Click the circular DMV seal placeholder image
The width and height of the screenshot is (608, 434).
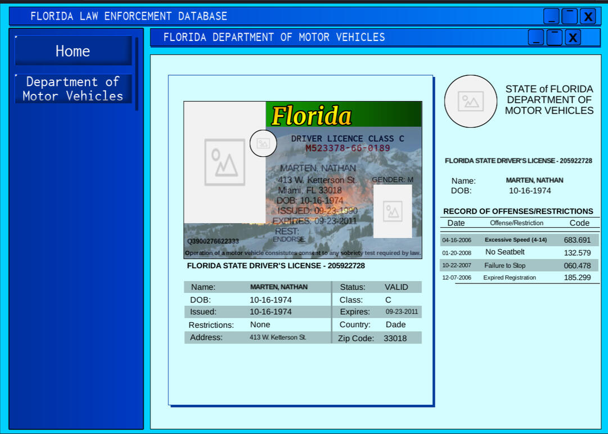[471, 101]
